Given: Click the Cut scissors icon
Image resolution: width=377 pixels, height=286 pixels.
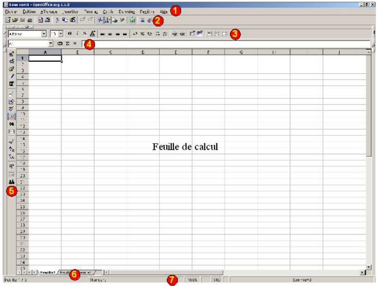Looking at the screenshot, I should click(57, 20).
